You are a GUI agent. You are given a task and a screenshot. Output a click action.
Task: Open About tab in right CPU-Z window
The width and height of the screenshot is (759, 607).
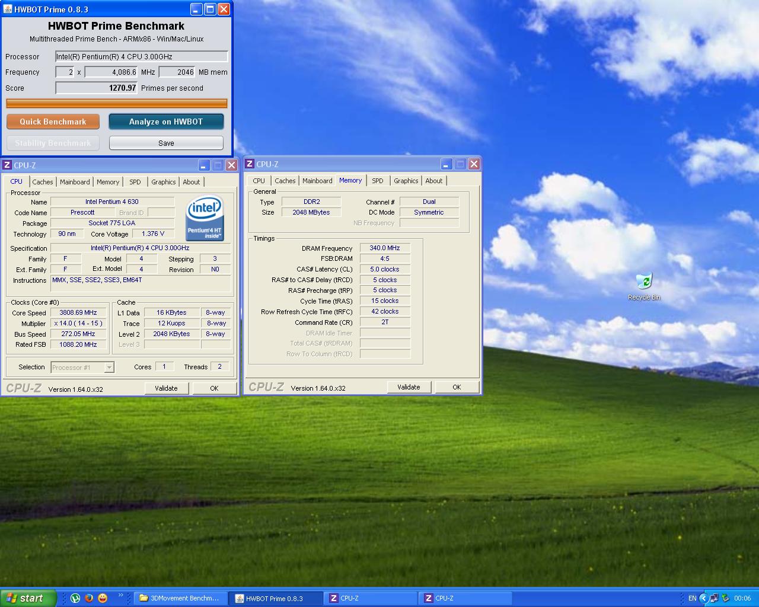(434, 181)
